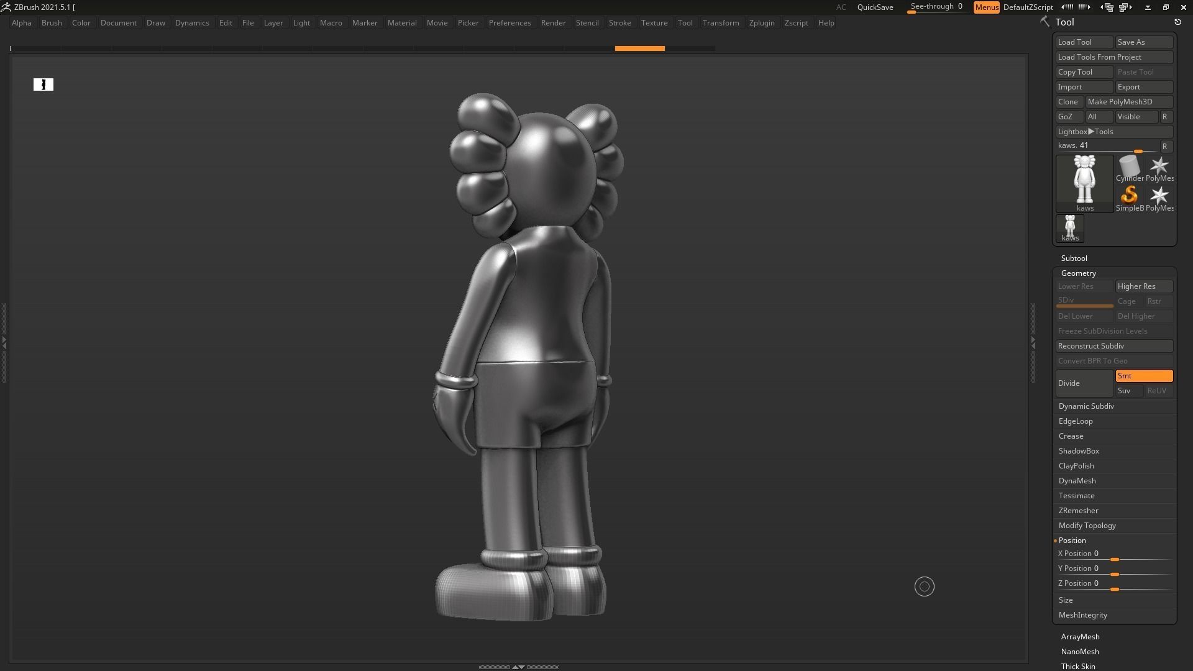Select the upper PolyMesh star tool icon
The image size is (1193, 671).
point(1159,169)
